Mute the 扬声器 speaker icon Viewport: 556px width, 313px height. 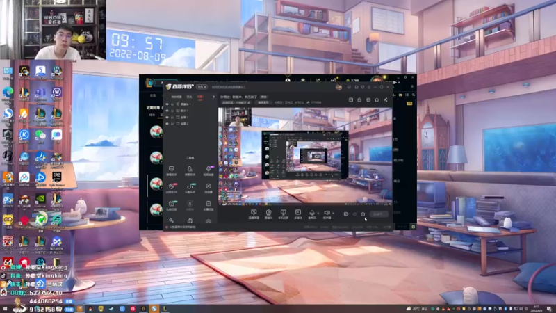pos(327,214)
